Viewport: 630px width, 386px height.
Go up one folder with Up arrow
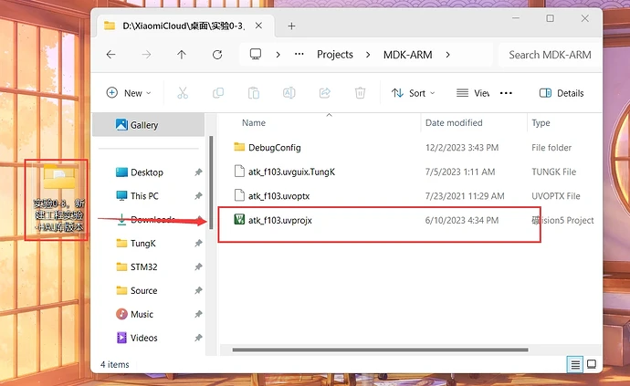(x=182, y=55)
